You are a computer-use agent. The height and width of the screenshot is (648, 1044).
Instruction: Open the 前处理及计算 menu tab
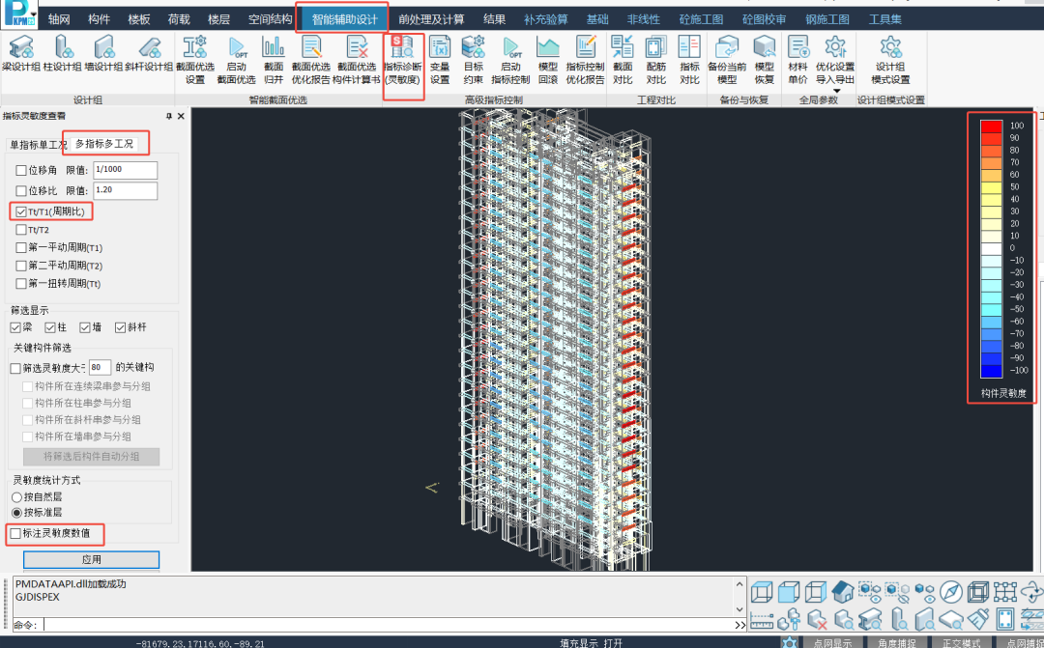click(x=431, y=18)
